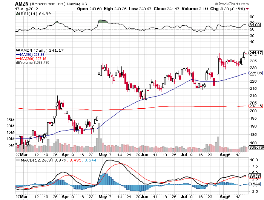
Task: Click the blue 225.86 MA tag on axis
Action: tap(256, 73)
